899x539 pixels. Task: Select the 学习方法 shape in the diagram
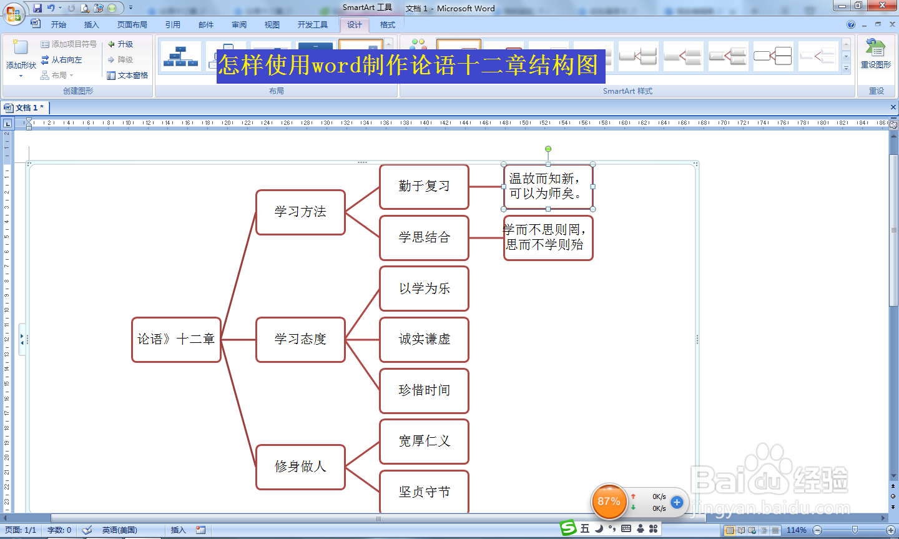coord(300,212)
